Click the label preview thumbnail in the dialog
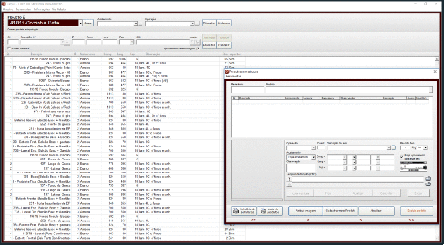 [414, 166]
